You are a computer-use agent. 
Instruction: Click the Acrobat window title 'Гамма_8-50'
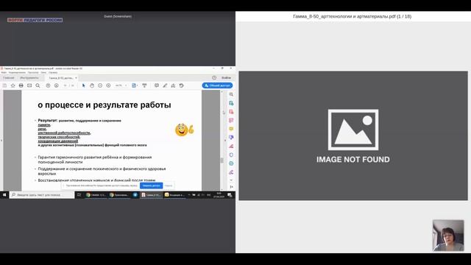[x=43, y=68]
